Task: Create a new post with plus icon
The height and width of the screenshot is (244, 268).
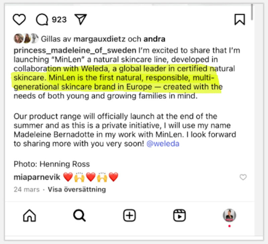Action: pos(129,216)
